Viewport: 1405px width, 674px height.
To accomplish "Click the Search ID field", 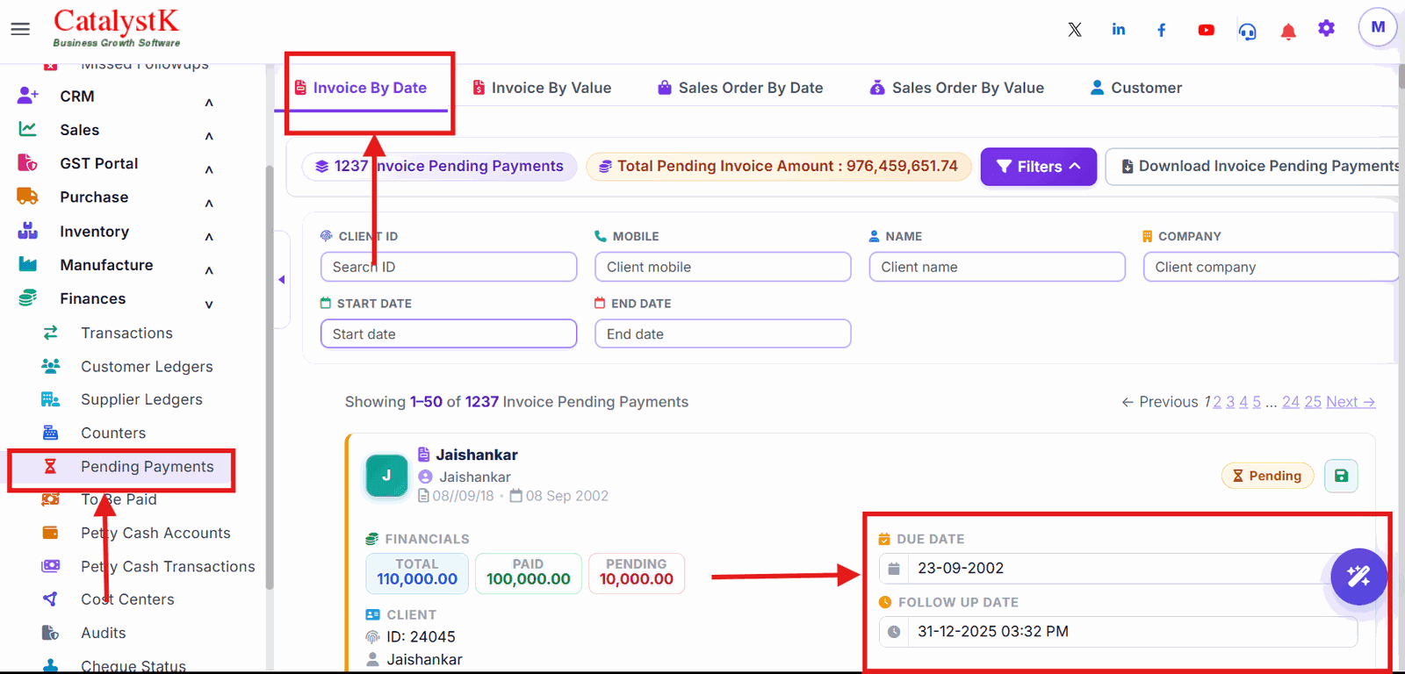I will tap(449, 267).
